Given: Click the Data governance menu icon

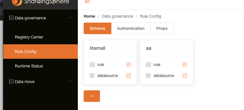Looking at the screenshot, I should pyautogui.click(x=11, y=18).
